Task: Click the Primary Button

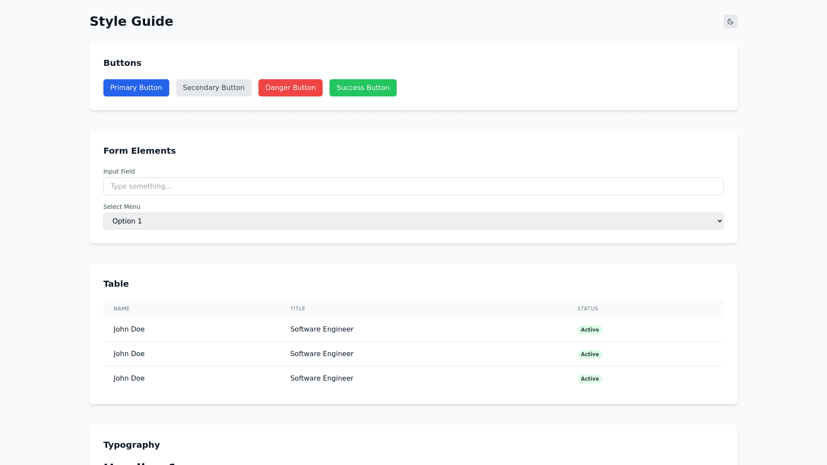Action: [x=136, y=88]
